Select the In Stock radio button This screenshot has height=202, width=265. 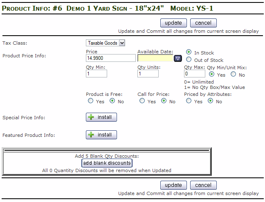pyautogui.click(x=189, y=52)
